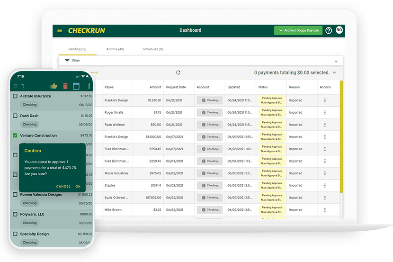Image resolution: width=393 pixels, height=262 pixels.
Task: Tap Checking chip under Allstate Insurance
Action: pos(29,105)
